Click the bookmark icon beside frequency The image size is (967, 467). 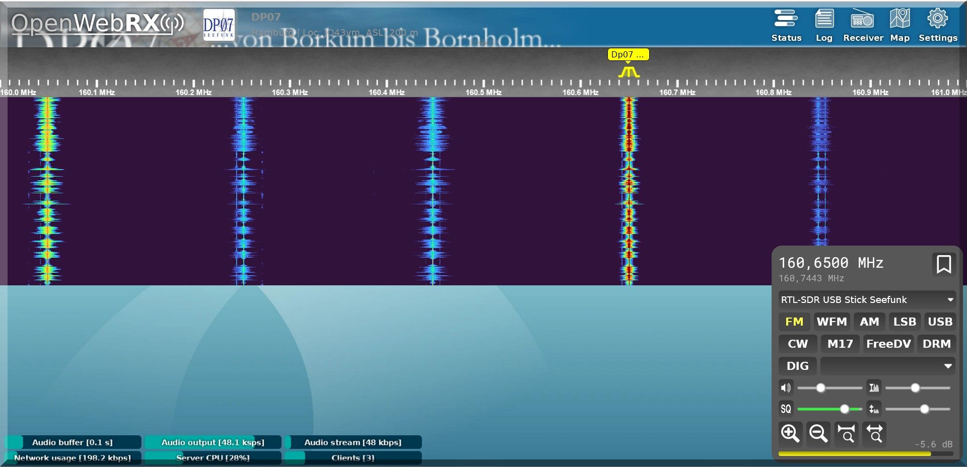[943, 264]
